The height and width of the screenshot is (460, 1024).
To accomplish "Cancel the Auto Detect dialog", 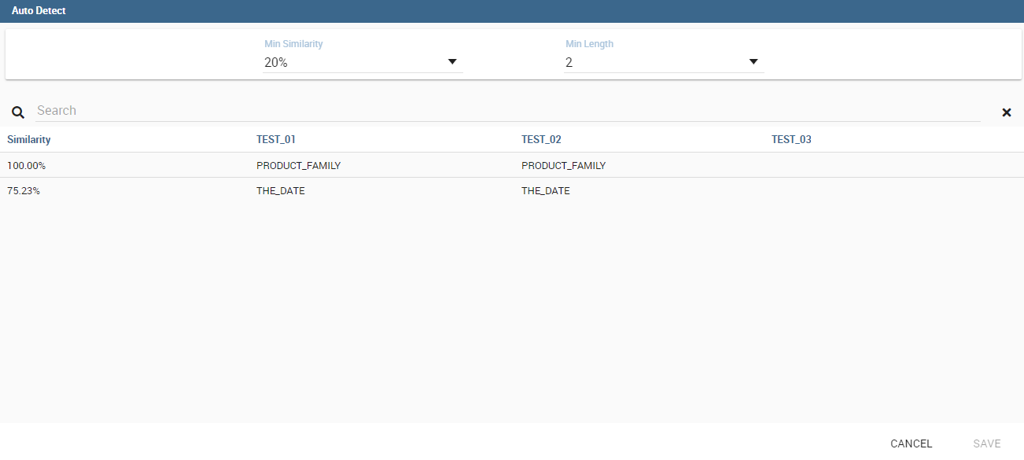I will (x=912, y=443).
